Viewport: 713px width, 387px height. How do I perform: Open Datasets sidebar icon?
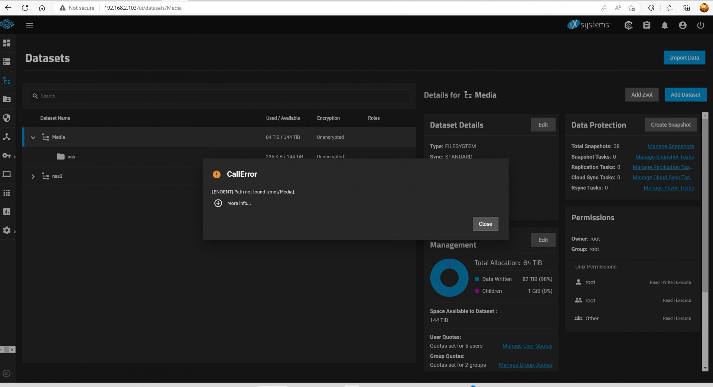click(x=7, y=80)
